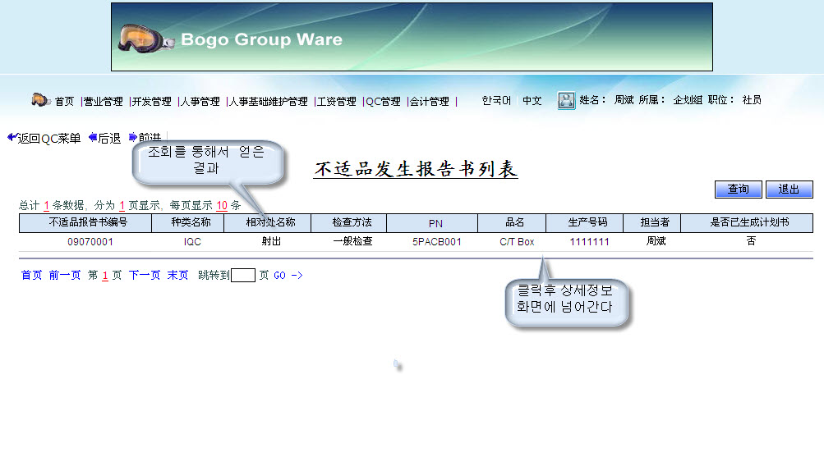Click the 不适品报告书编号 column header
The height and width of the screenshot is (466, 824).
click(85, 223)
